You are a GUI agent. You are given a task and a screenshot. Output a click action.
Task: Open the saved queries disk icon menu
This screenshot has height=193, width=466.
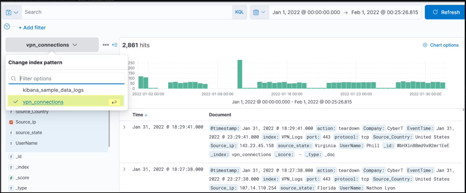(x=12, y=12)
